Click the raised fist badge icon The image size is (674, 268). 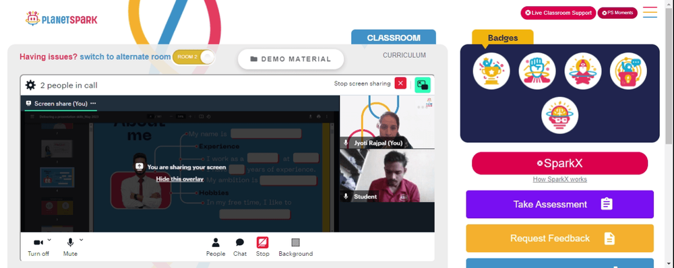pyautogui.click(x=537, y=71)
